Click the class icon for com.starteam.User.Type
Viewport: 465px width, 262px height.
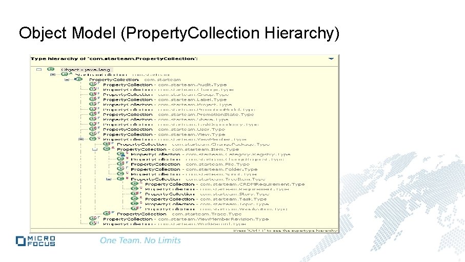(93, 129)
